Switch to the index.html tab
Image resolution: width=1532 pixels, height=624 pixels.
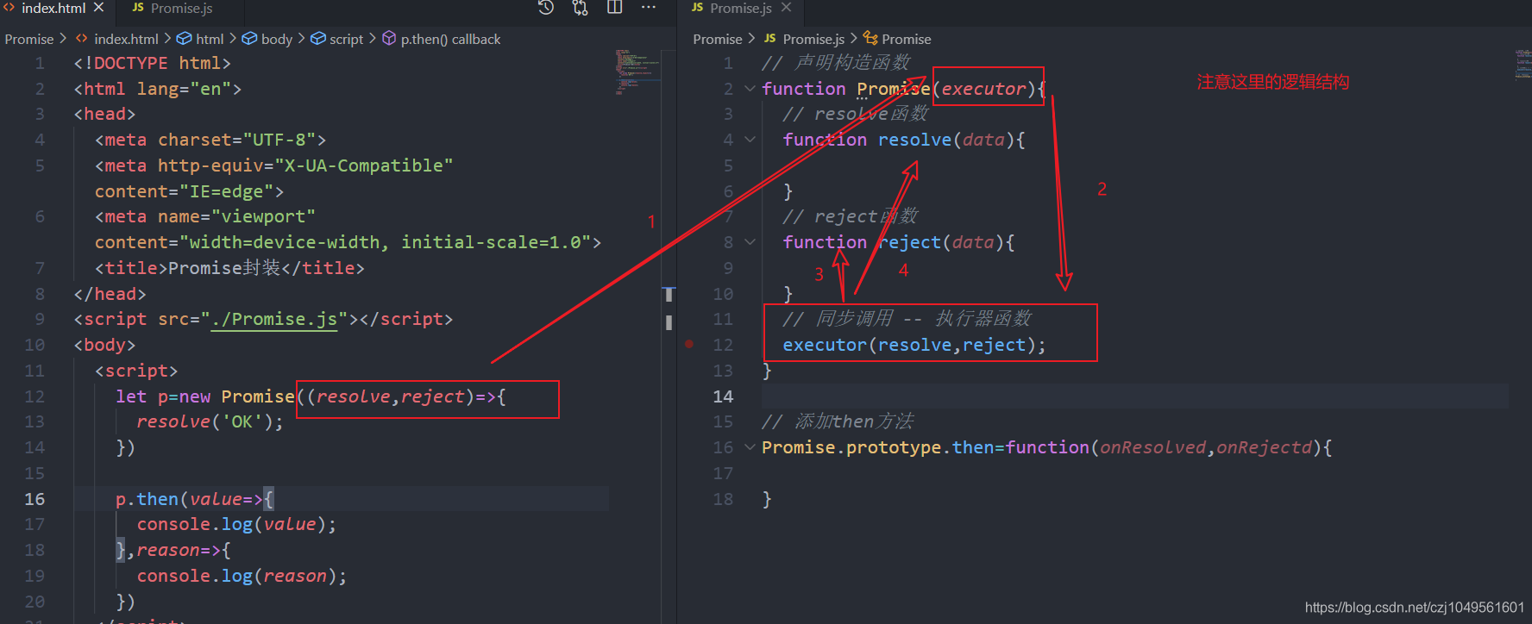[53, 8]
